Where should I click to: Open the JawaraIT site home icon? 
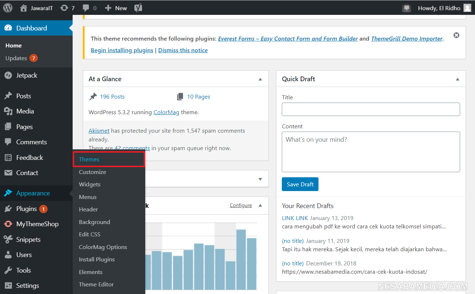click(24, 8)
